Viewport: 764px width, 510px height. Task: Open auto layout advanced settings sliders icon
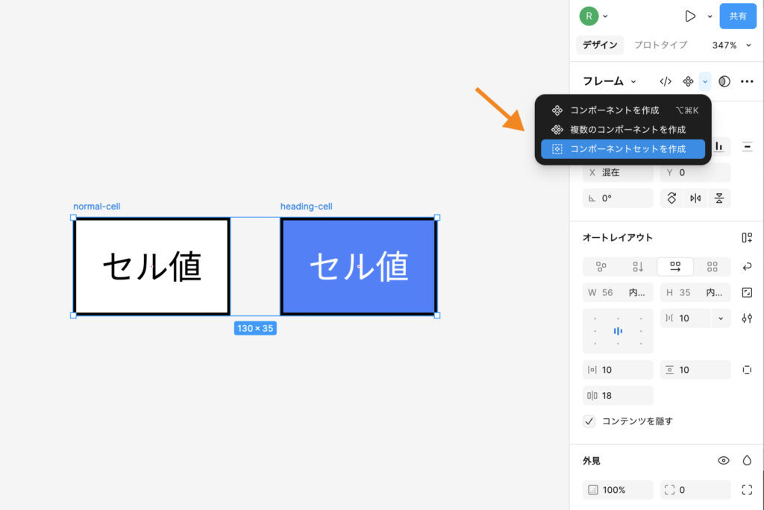tap(747, 318)
